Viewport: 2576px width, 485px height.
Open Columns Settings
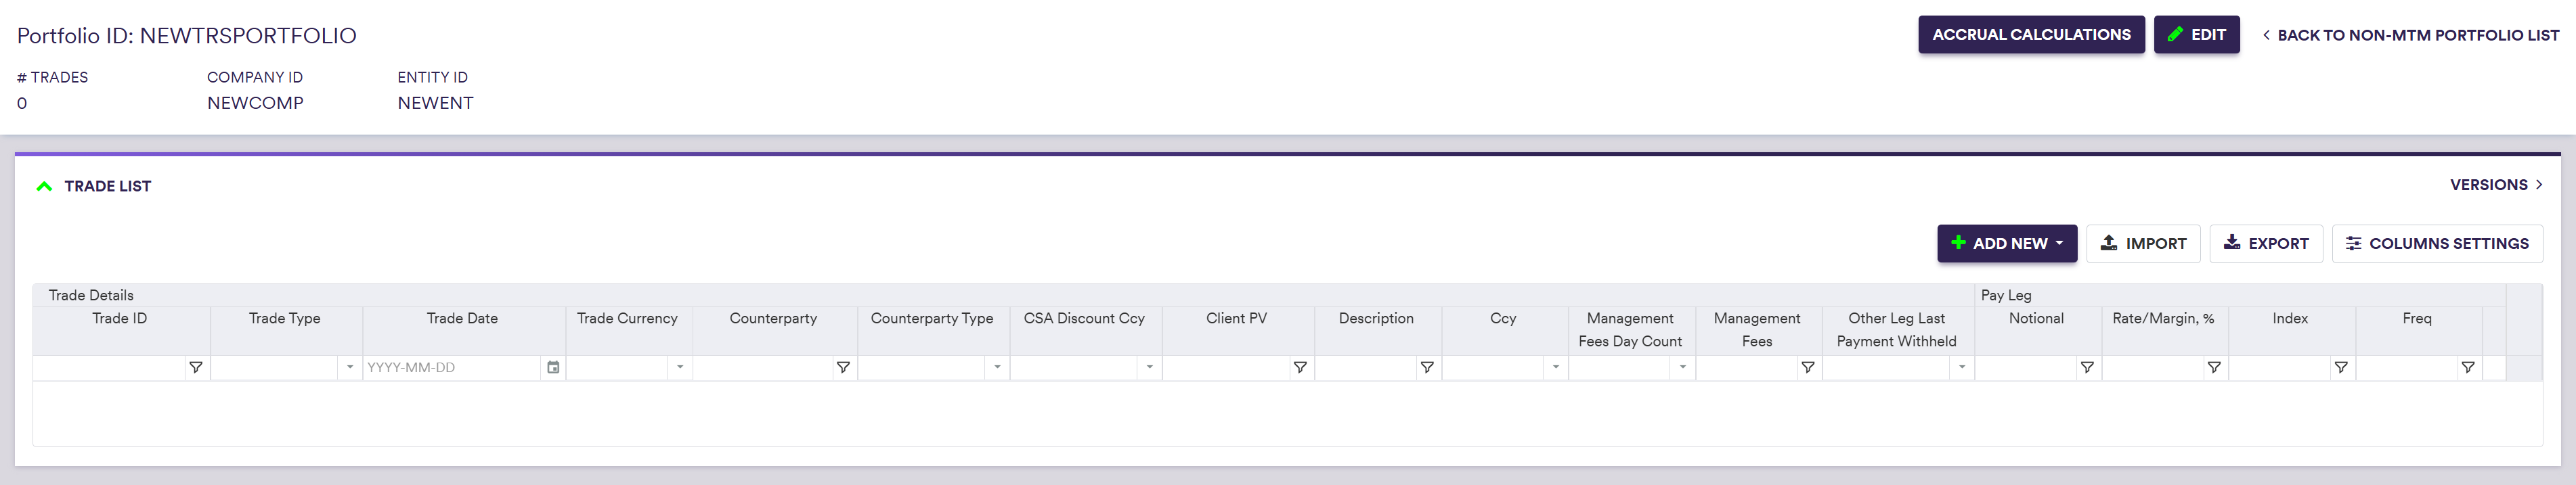tap(2437, 244)
